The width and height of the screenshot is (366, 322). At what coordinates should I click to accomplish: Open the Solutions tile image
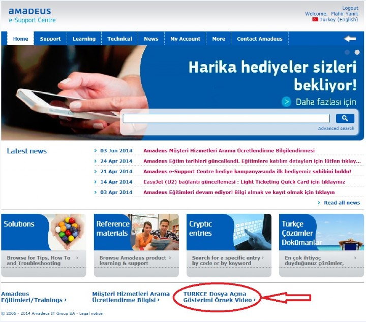coord(44,232)
